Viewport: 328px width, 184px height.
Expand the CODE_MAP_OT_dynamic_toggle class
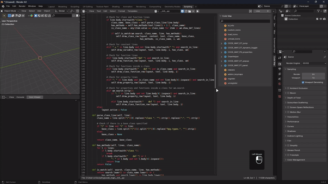click(x=221, y=48)
